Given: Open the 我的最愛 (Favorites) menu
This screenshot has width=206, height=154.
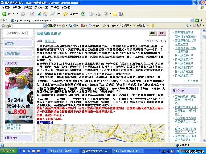Looking at the screenshot, I should [x=42, y=7].
